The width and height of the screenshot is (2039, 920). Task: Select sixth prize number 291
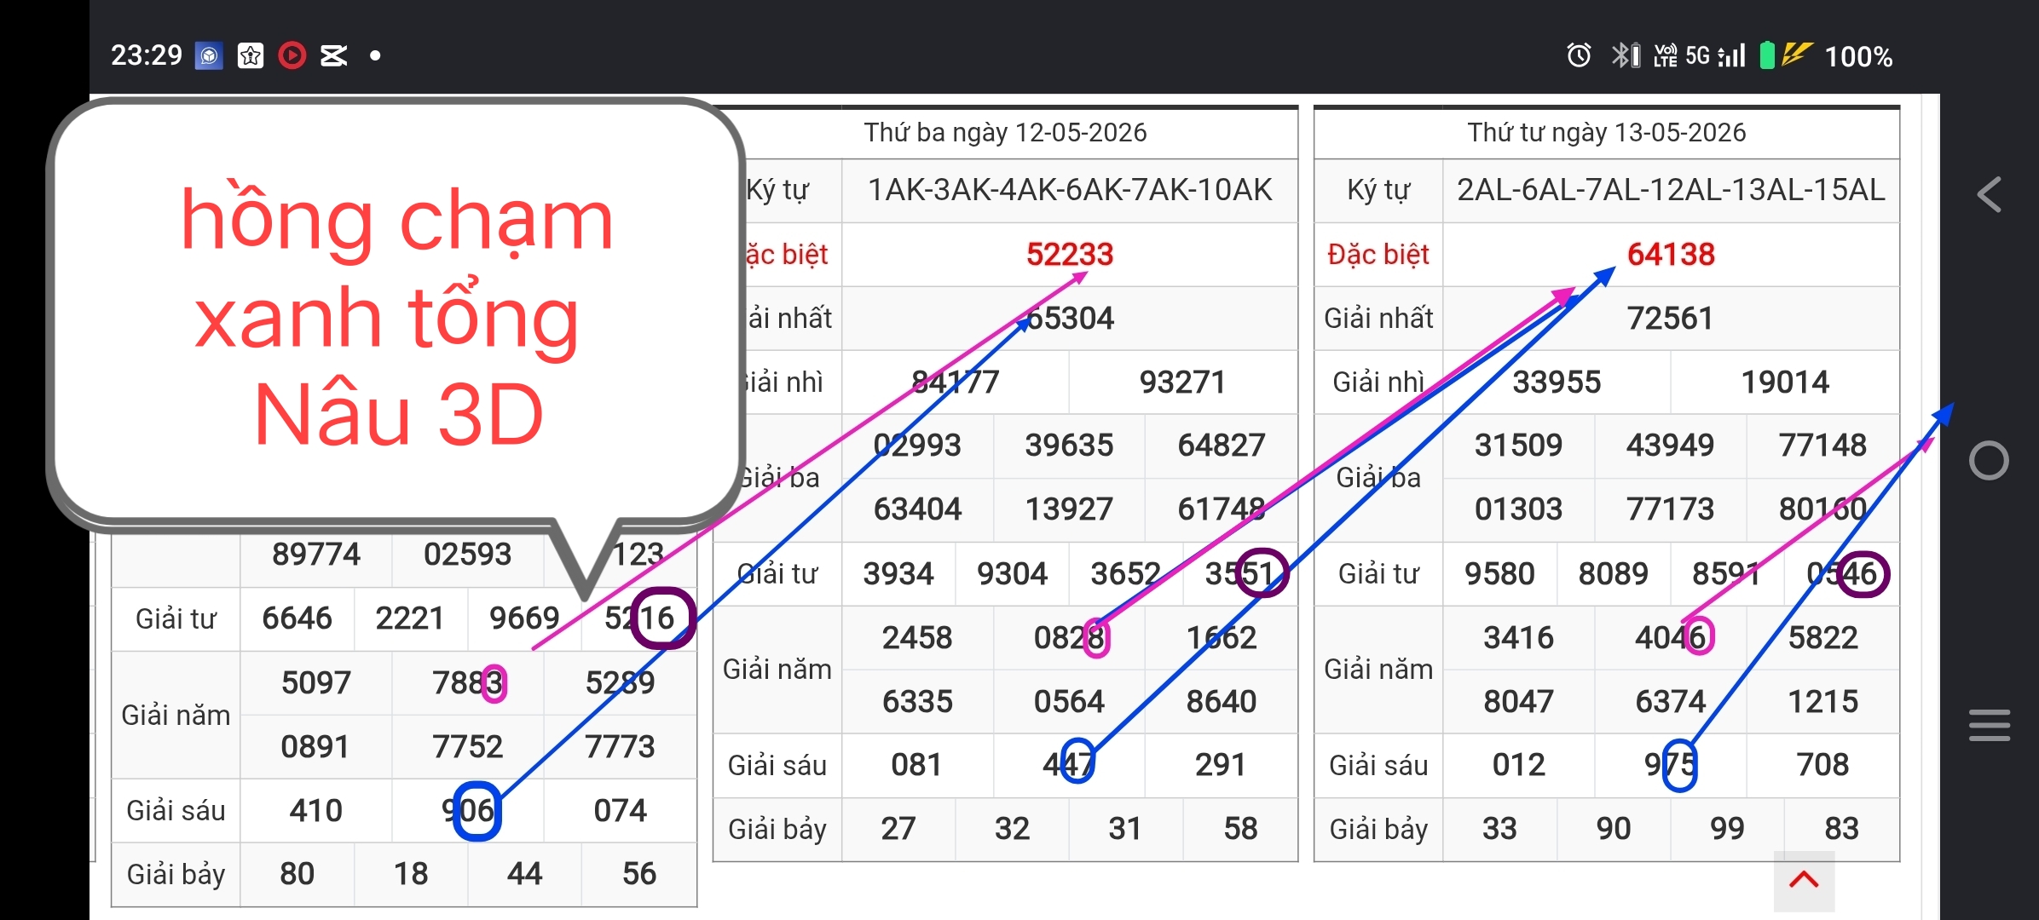(x=1221, y=764)
